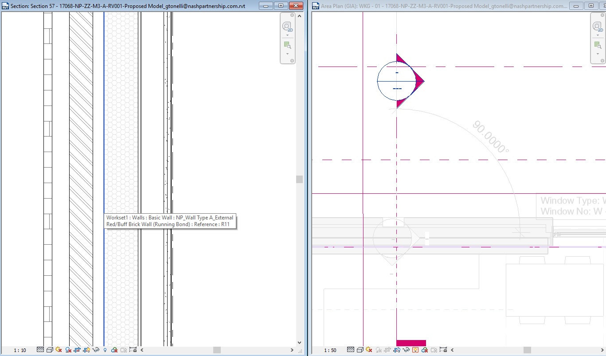This screenshot has height=356, width=606.
Task: Click worksharing display icon in Section 57 window
Action: (x=114, y=350)
